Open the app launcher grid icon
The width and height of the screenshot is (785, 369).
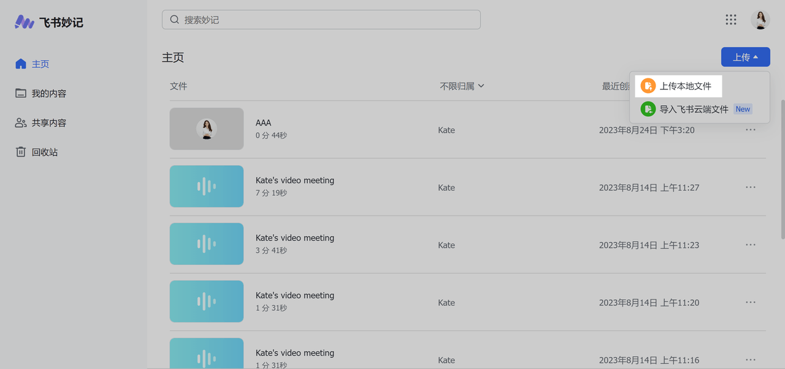[x=730, y=20]
